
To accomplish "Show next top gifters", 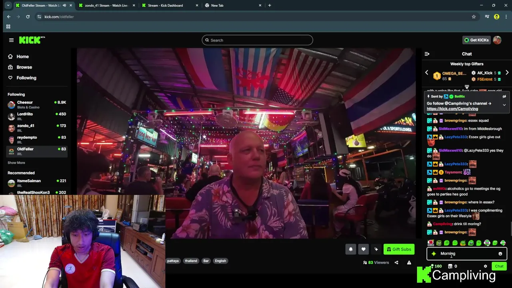I will click(x=507, y=73).
